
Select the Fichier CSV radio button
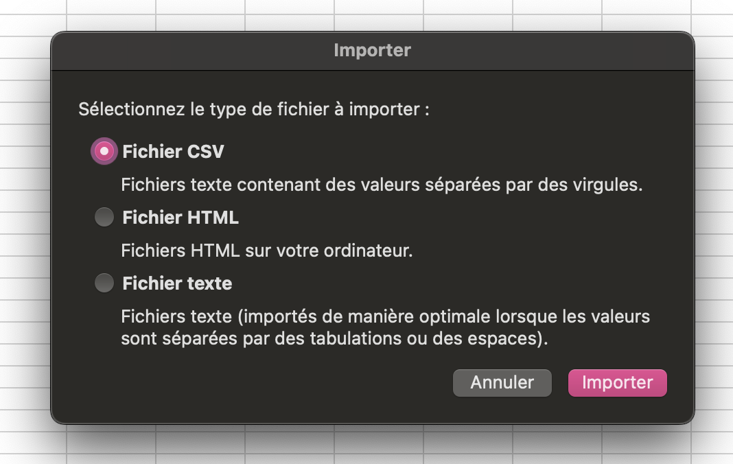click(104, 151)
